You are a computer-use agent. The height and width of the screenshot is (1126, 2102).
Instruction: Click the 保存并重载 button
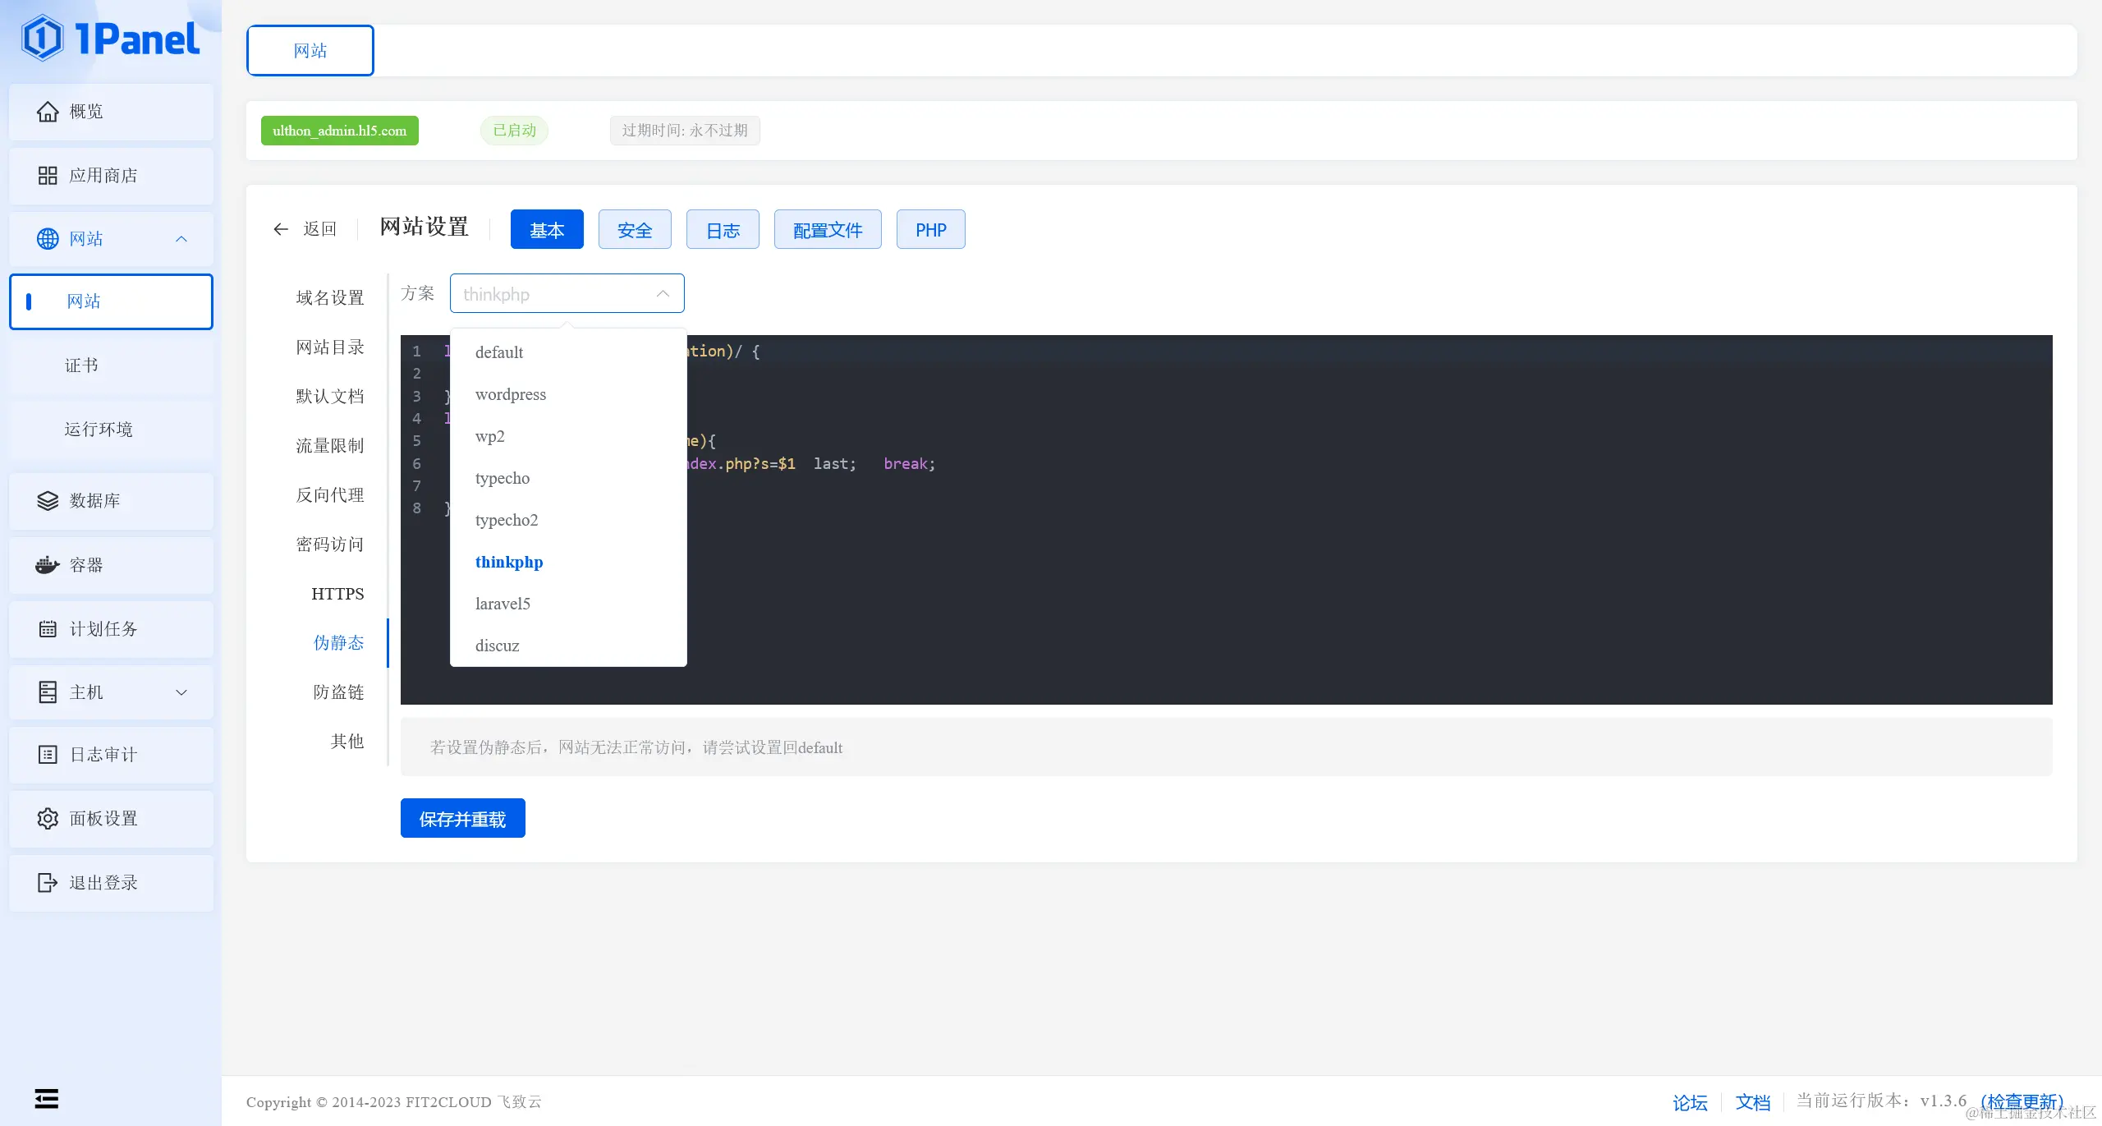pyautogui.click(x=462, y=819)
